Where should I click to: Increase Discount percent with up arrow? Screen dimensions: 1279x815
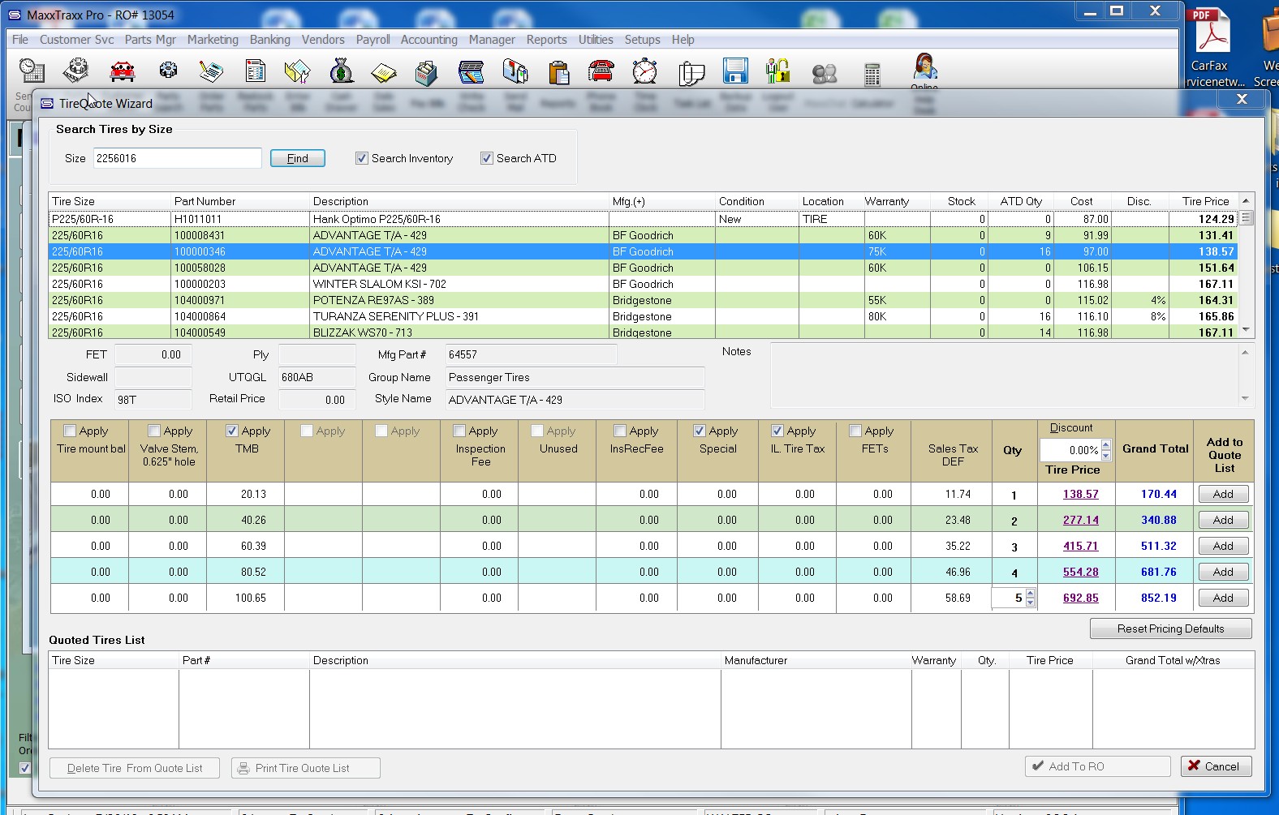click(x=1105, y=445)
